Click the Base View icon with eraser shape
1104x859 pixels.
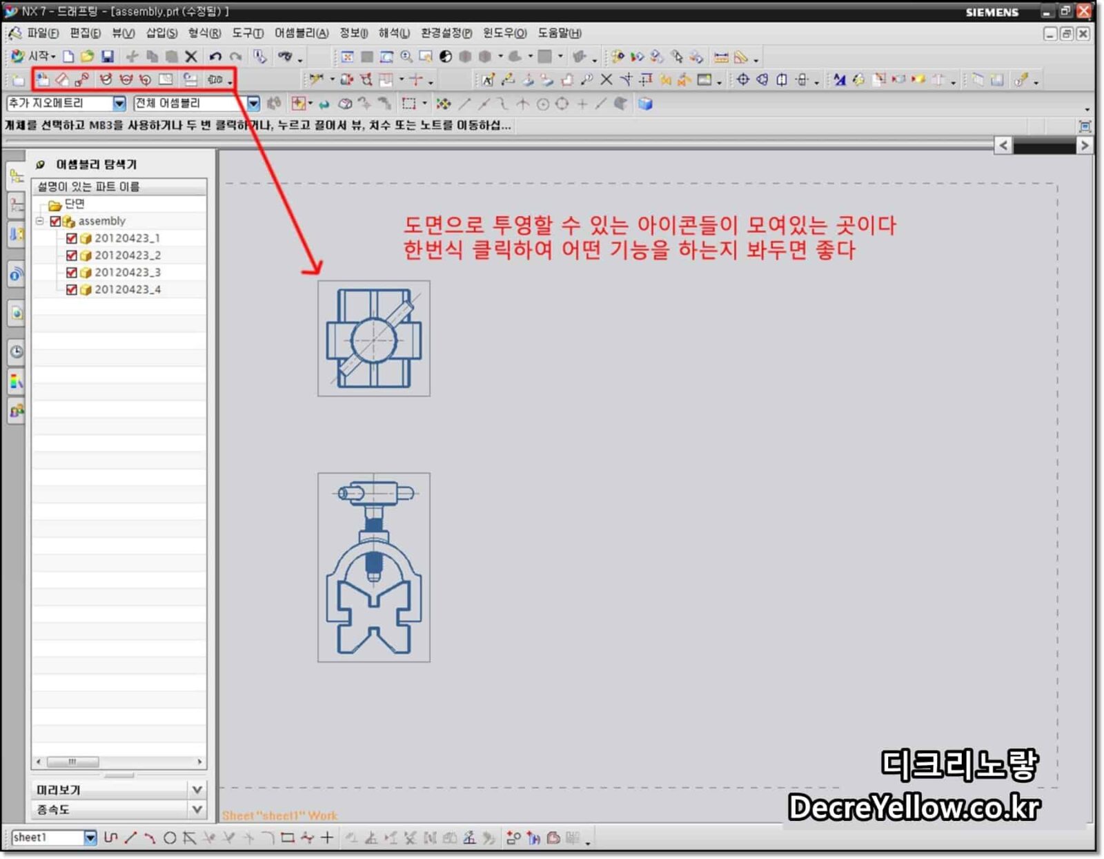tap(62, 80)
